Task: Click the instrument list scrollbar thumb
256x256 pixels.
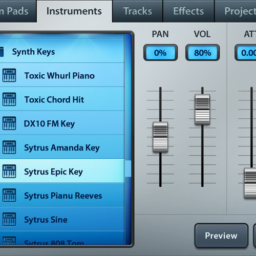Action: click(x=128, y=168)
